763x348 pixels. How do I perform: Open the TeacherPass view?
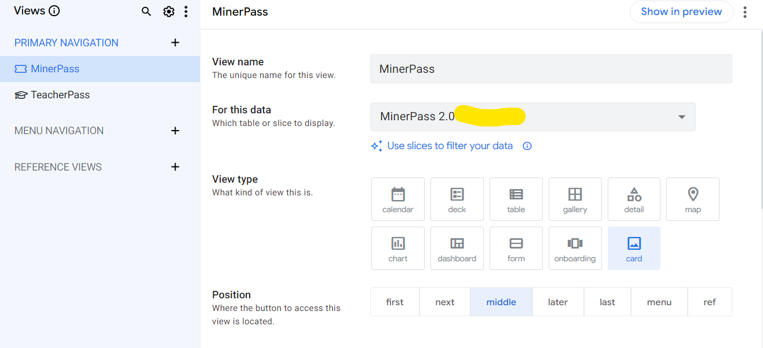(x=60, y=95)
